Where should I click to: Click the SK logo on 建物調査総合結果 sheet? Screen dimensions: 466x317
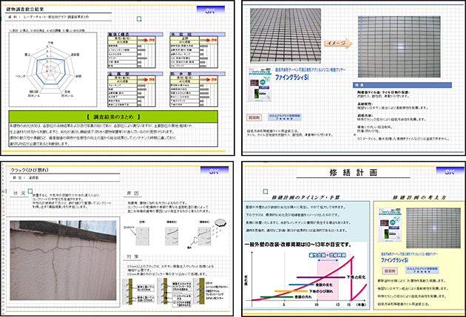tap(210, 10)
